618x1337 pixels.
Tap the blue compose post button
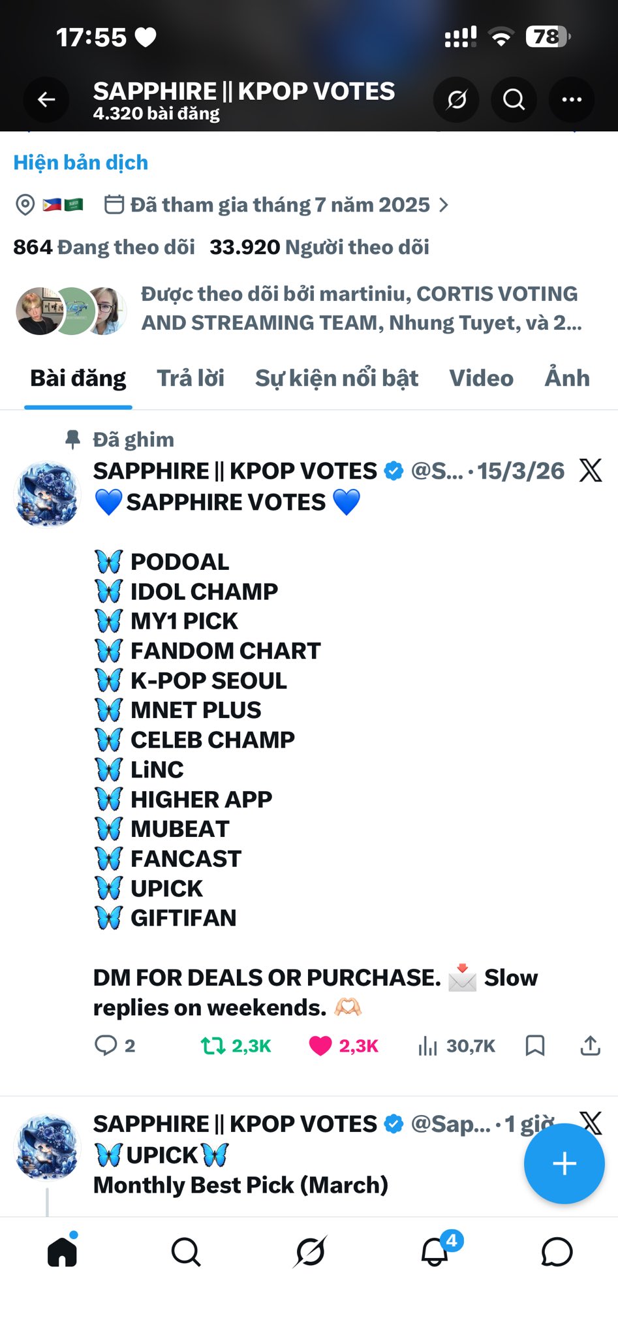(564, 1163)
